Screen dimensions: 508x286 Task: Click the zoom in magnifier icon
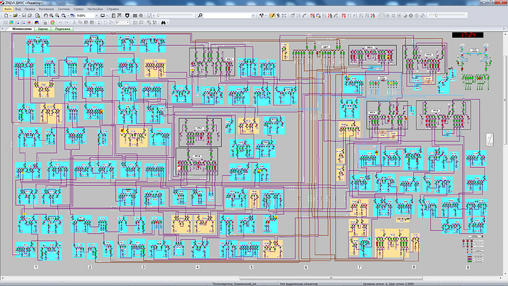point(51,16)
